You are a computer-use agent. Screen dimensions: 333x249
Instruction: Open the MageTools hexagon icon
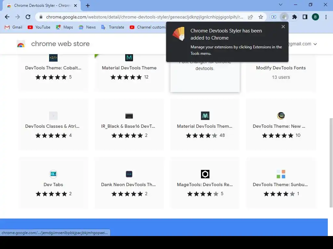[x=205, y=174]
